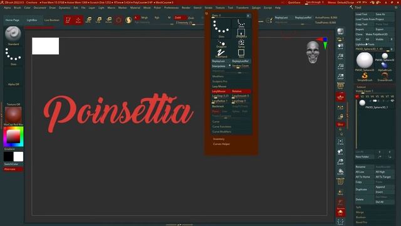Click the BPR render icon on right shelf
Screen dimensions: 401x226
click(x=340, y=32)
